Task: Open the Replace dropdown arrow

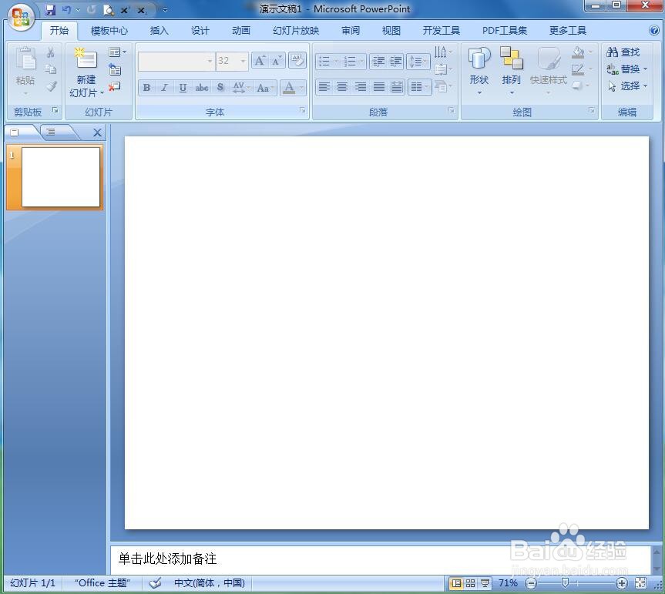Action: click(646, 69)
